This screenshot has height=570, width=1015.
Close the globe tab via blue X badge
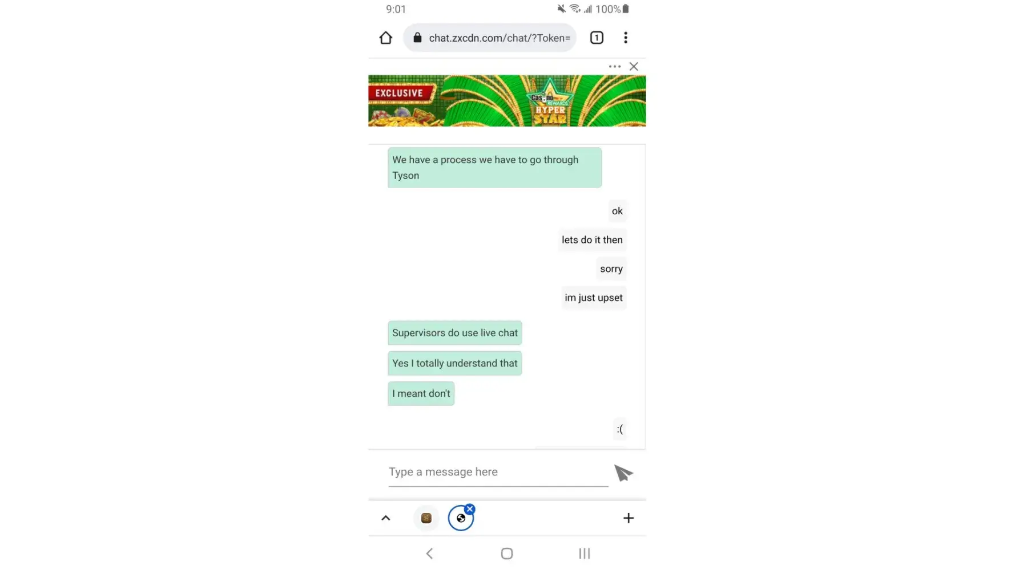pyautogui.click(x=470, y=509)
